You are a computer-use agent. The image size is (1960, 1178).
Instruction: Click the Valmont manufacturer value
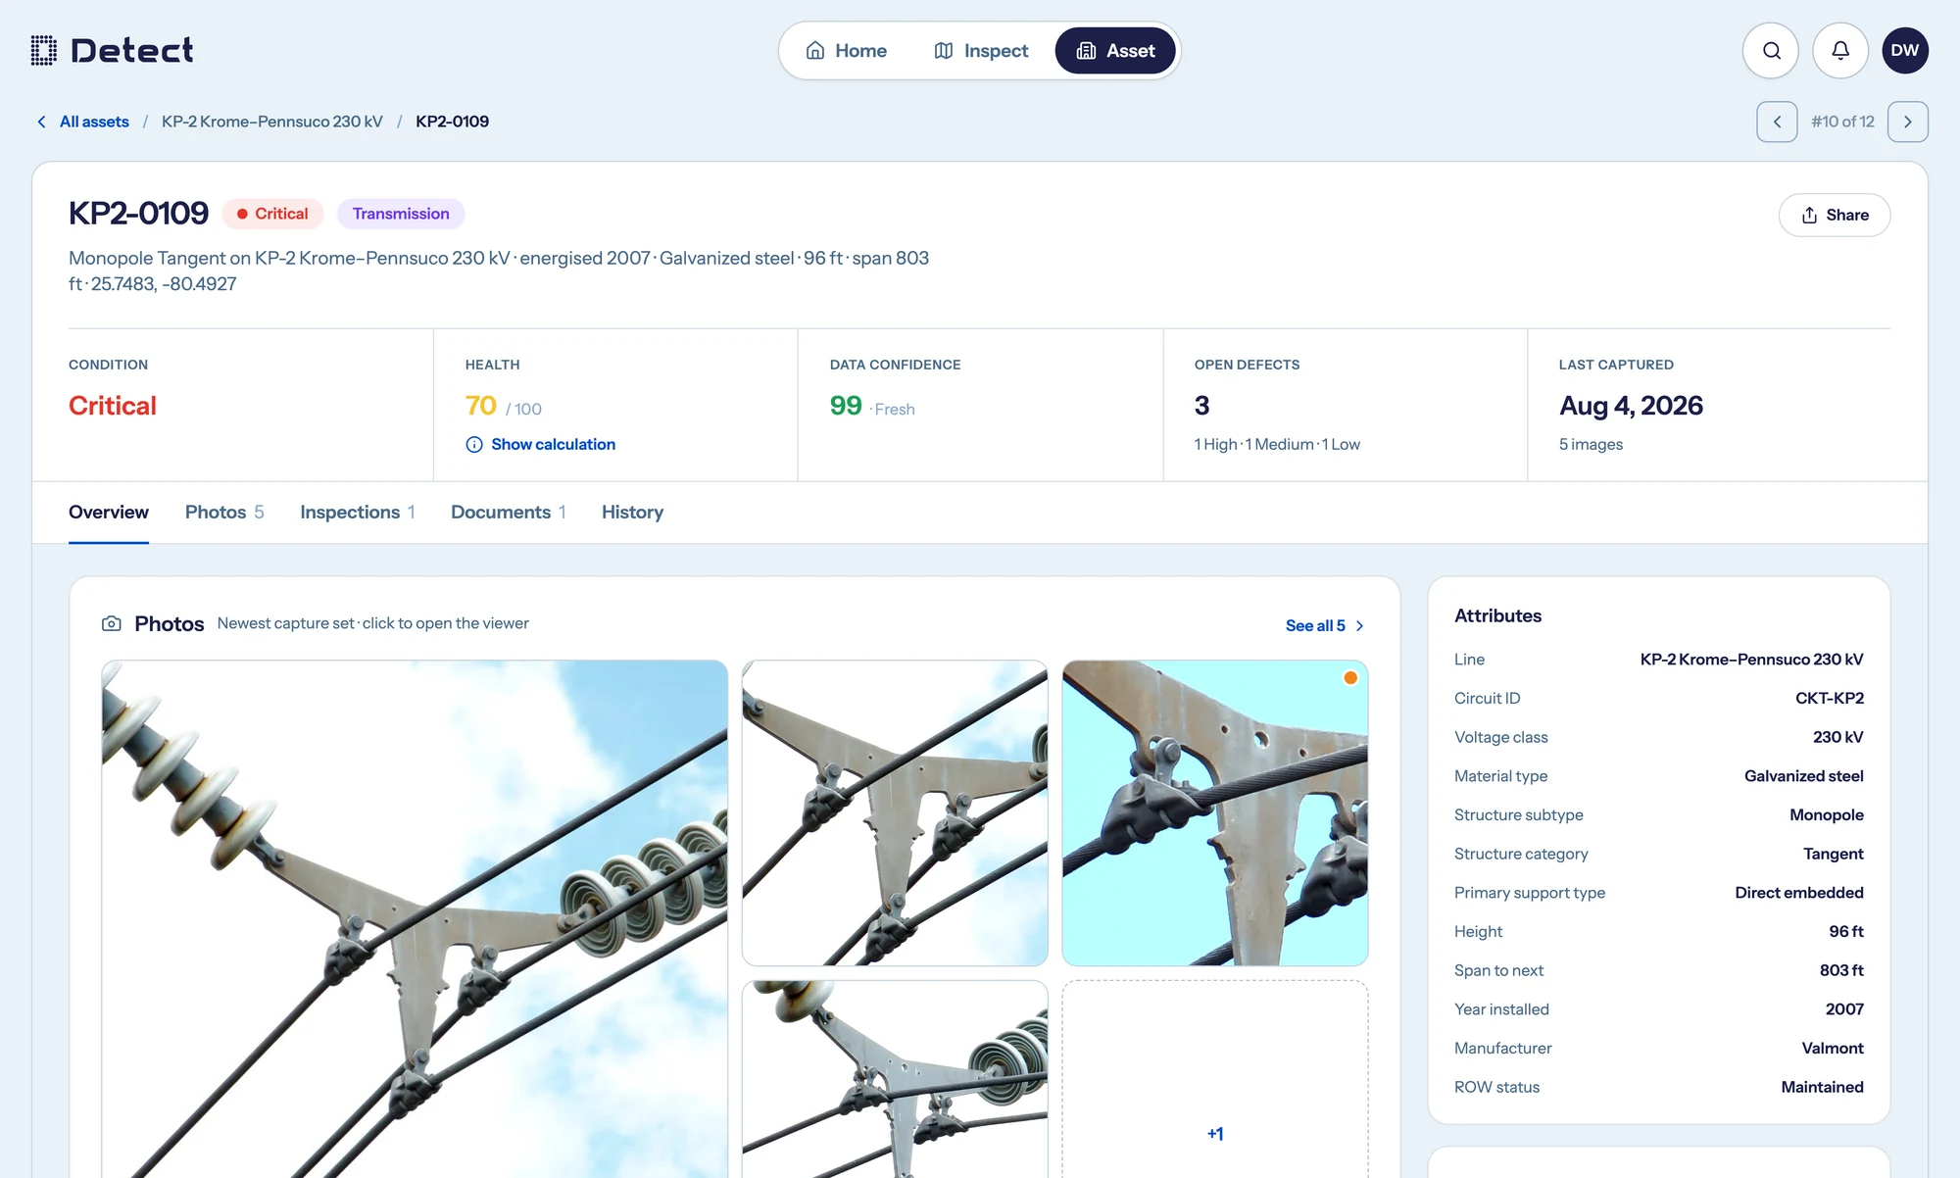click(1833, 1048)
